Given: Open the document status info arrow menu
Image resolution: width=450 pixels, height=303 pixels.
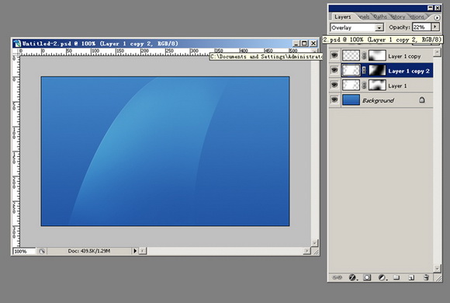Looking at the screenshot, I should [135, 251].
